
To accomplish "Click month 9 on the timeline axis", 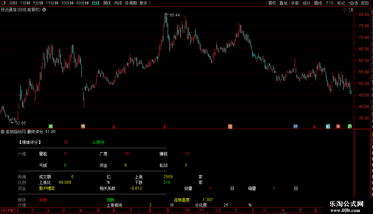I will pos(168,210).
